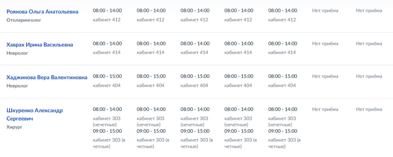Select Хаджинова's first 08:00 - 15:00 time slot
393x157 pixels.
tap(107, 76)
